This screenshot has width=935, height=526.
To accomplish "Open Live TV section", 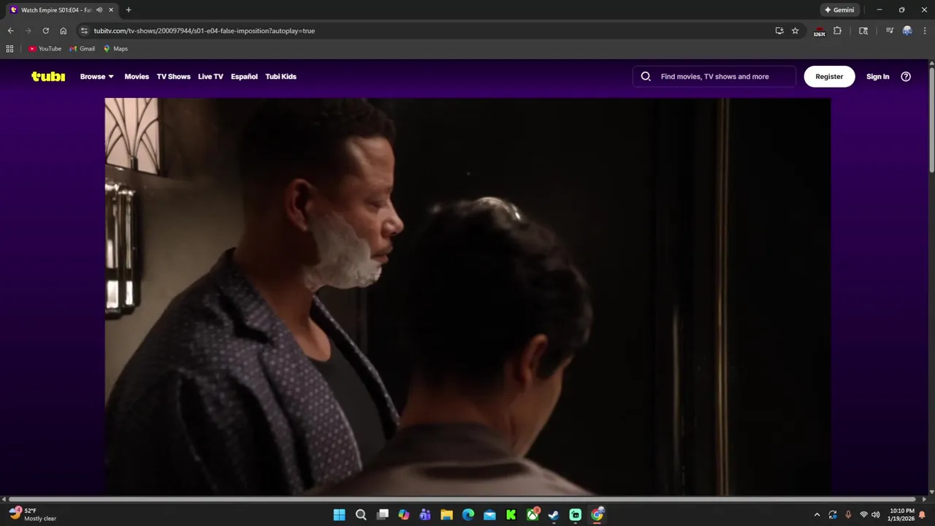I will (210, 76).
